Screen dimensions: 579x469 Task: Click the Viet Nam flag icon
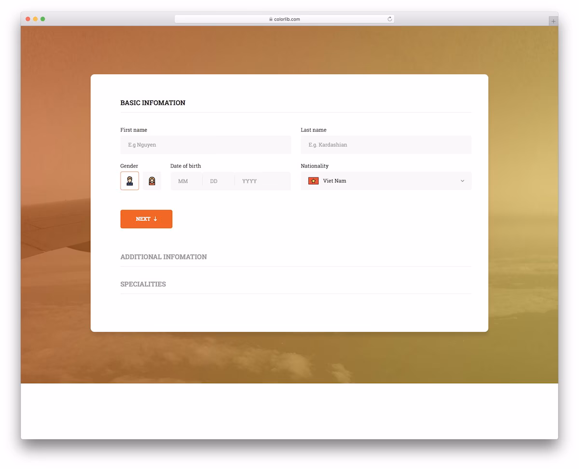[x=313, y=181]
